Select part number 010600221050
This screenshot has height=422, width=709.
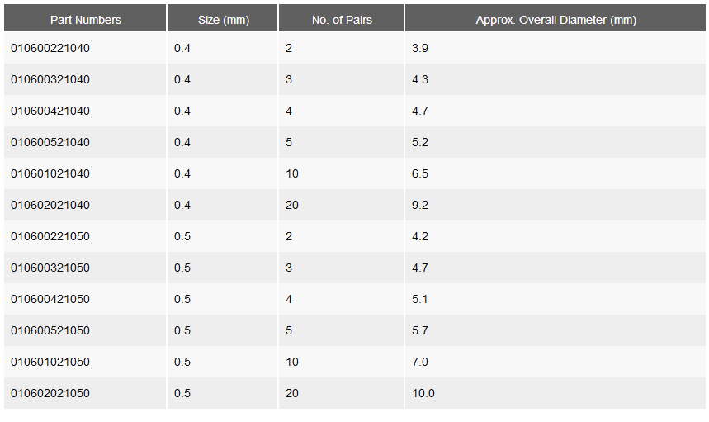click(50, 236)
